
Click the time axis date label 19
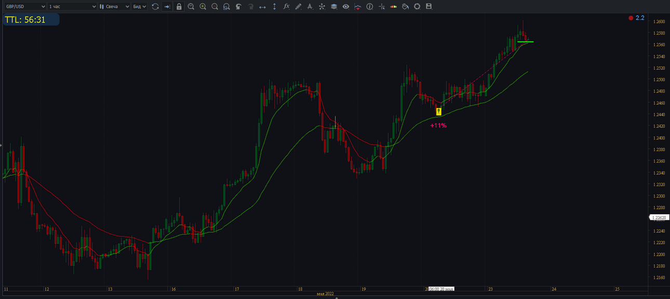[x=364, y=289]
